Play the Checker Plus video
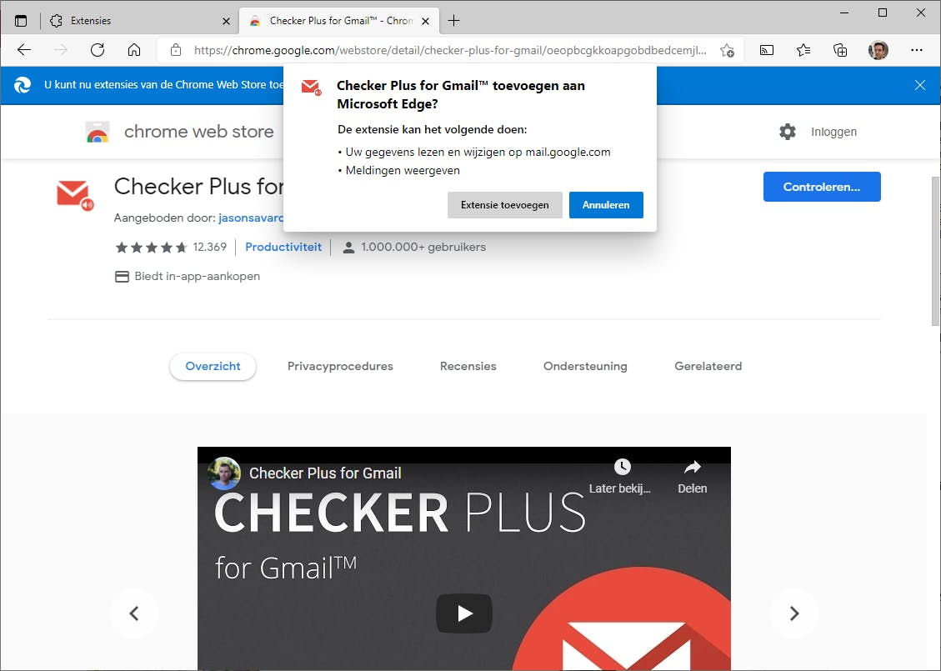Screen dimensions: 941x671 (x=464, y=613)
